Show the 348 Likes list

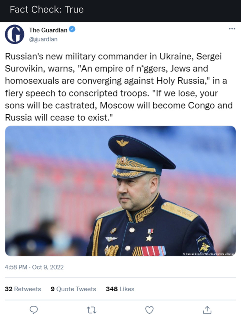(x=120, y=289)
